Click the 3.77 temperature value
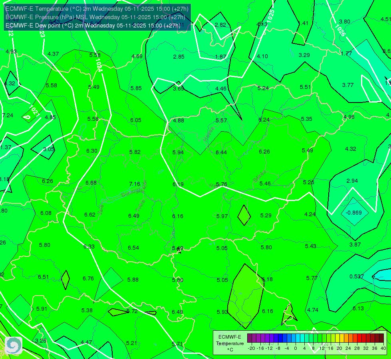The width and height of the screenshot is (391, 359). pyautogui.click(x=348, y=85)
